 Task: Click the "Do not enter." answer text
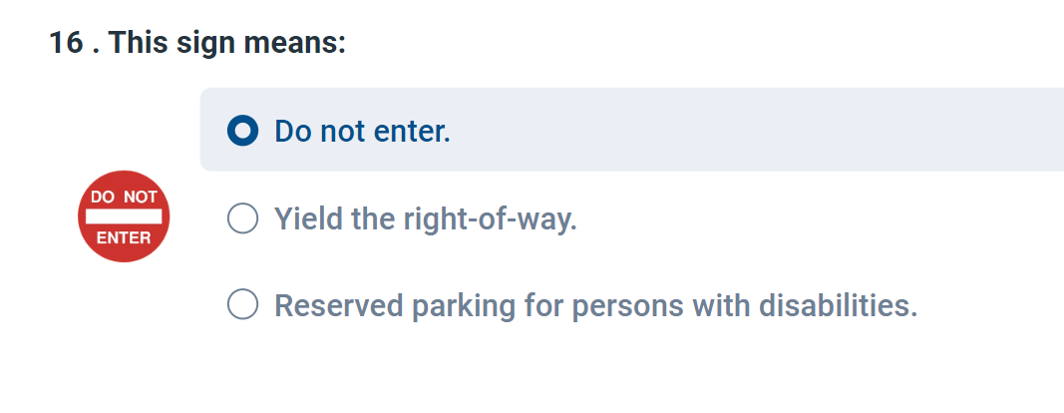362,131
